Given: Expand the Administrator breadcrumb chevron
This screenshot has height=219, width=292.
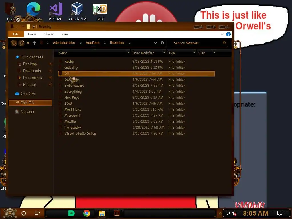Looking at the screenshot, I should pos(80,43).
